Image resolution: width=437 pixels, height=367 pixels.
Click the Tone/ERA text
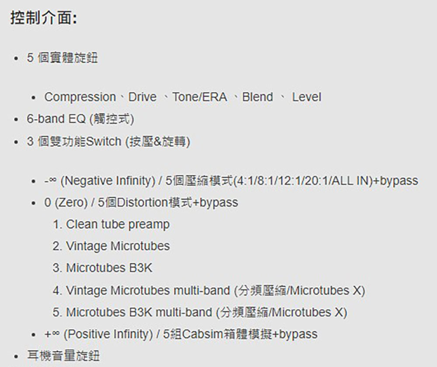(200, 97)
